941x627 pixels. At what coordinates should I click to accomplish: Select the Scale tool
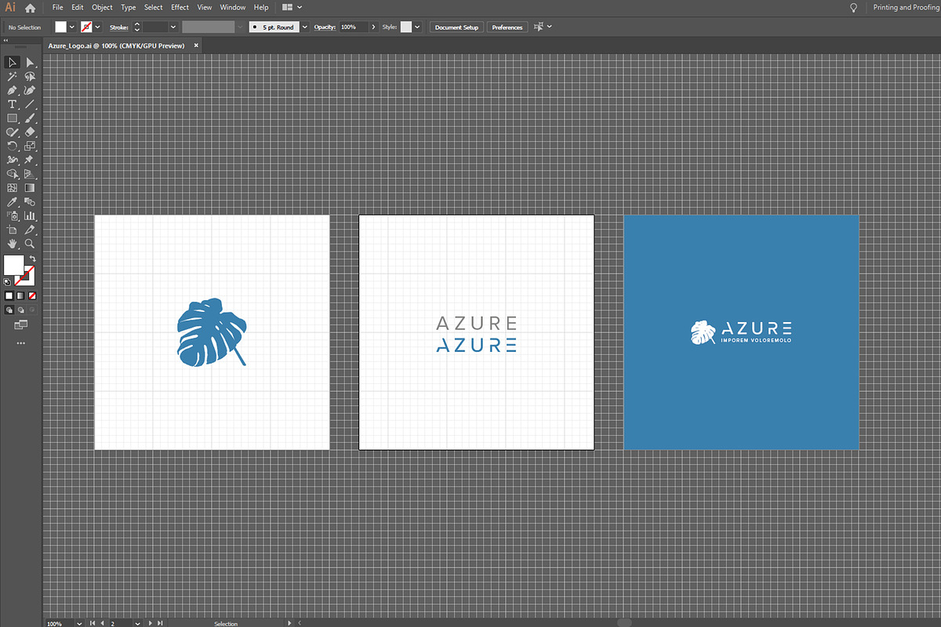(x=30, y=146)
